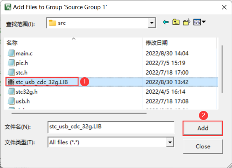The width and height of the screenshot is (232, 168).
Task: Go up one folder level
Action: point(176,22)
